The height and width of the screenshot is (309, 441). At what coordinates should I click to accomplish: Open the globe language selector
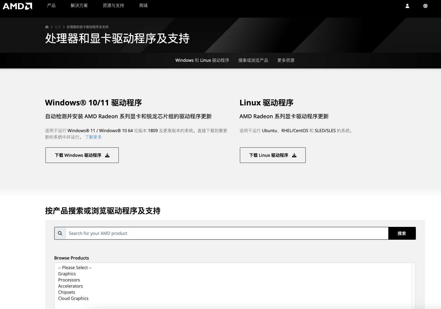[425, 6]
